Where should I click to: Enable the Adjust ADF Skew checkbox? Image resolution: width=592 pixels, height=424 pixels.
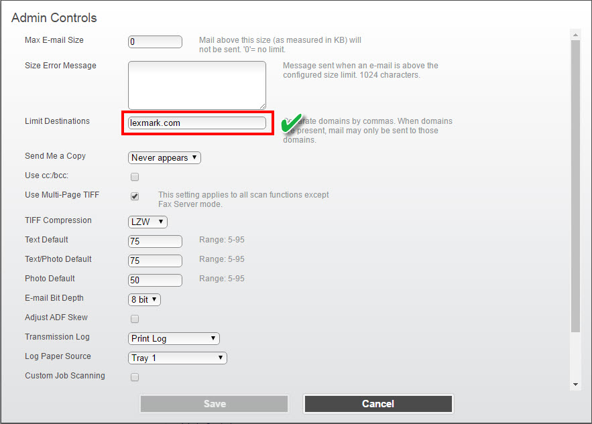pos(134,319)
